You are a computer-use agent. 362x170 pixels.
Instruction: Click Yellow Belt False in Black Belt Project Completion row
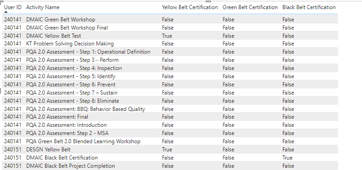[168, 166]
